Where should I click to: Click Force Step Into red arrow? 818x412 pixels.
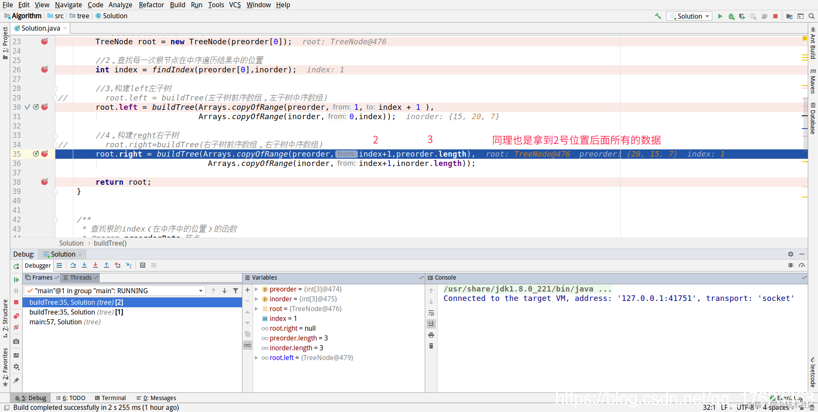95,265
